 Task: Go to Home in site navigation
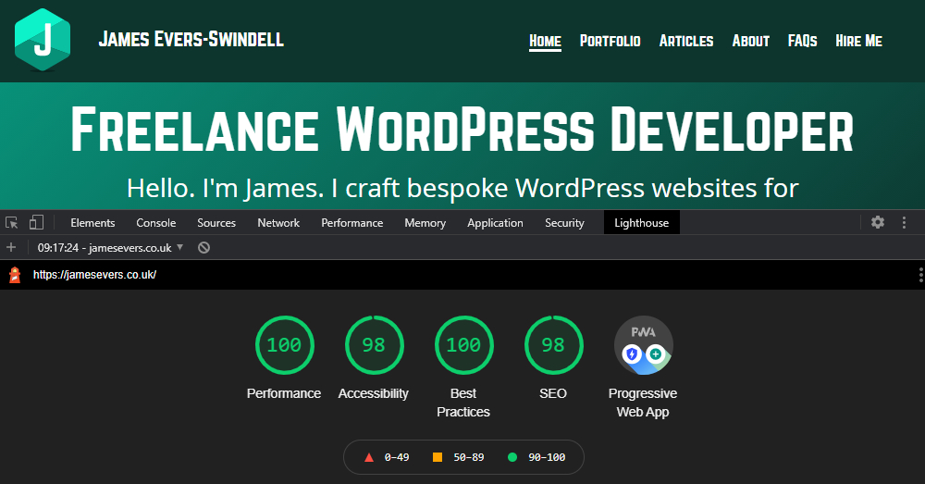(x=545, y=41)
